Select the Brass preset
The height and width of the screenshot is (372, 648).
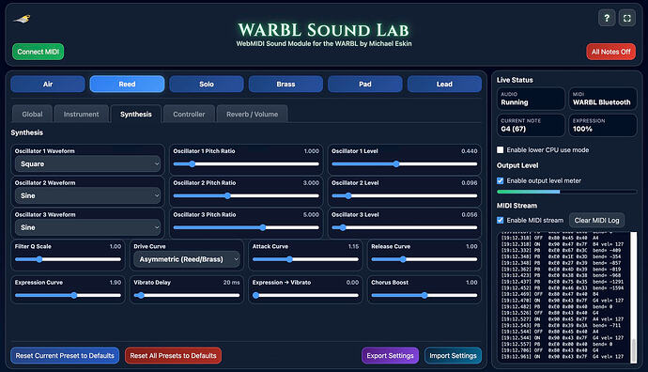pos(285,84)
